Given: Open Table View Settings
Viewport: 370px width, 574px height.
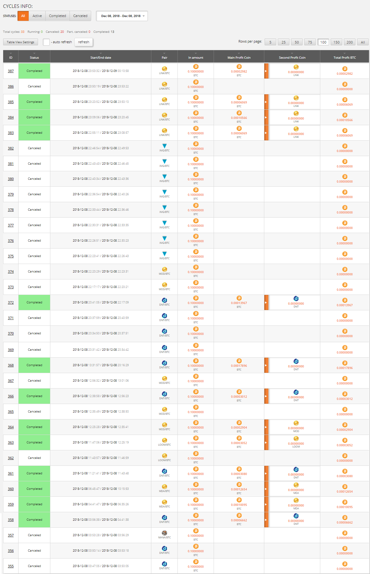Looking at the screenshot, I should coord(20,42).
